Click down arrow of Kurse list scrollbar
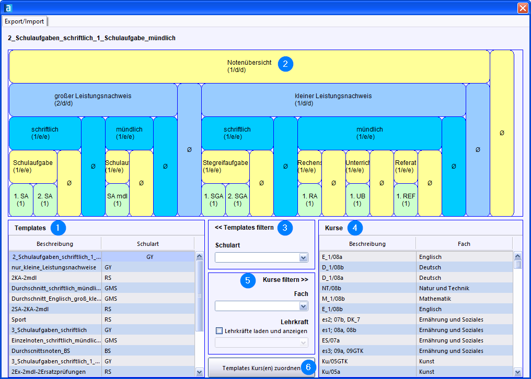 click(517, 372)
